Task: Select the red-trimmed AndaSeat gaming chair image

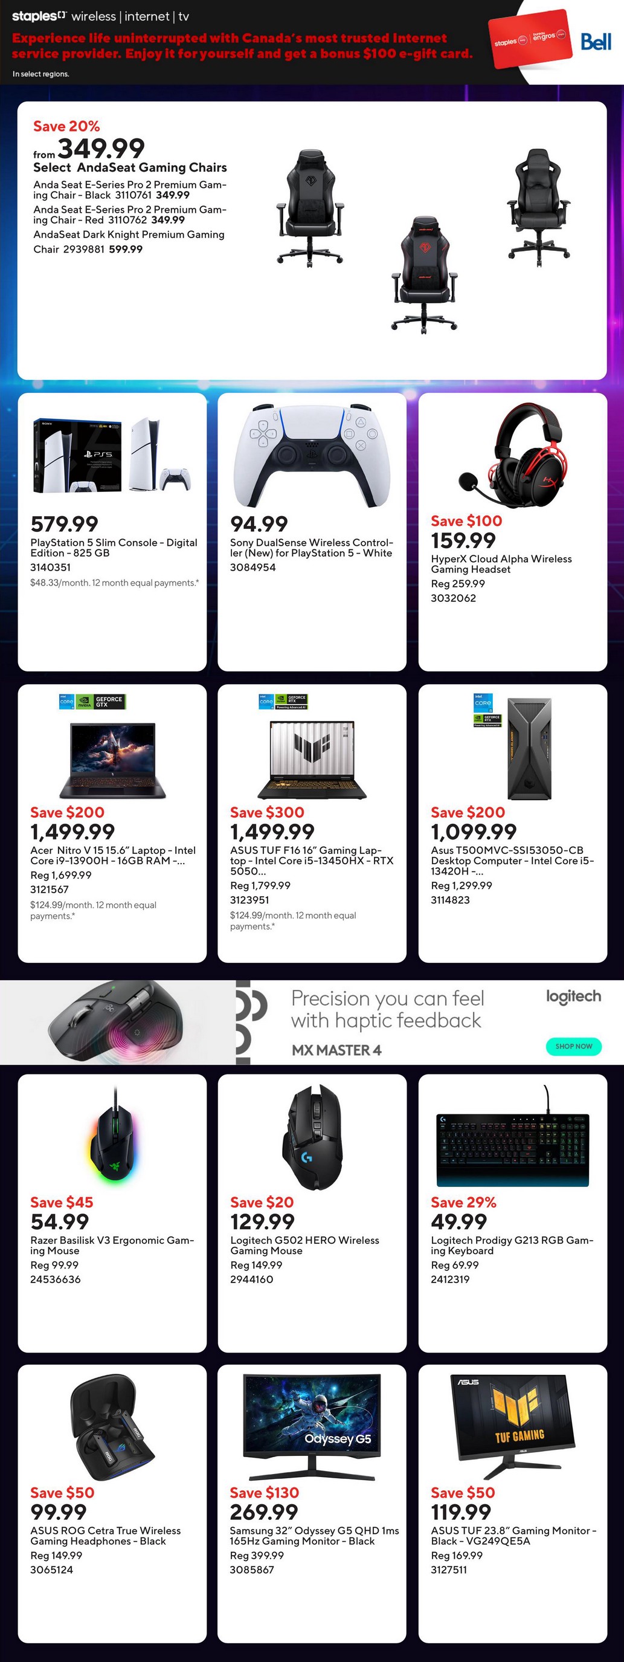Action: 424,274
